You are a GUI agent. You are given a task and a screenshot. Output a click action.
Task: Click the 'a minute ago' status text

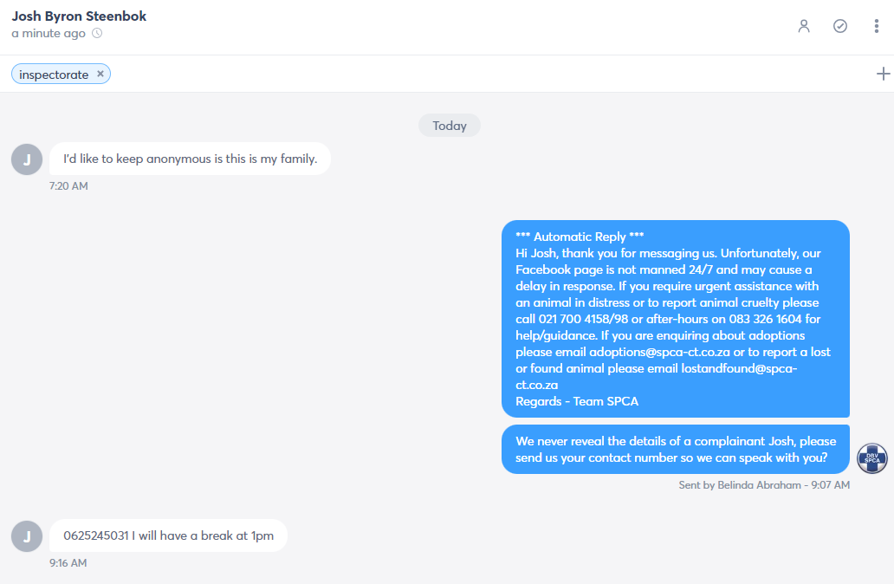[49, 33]
